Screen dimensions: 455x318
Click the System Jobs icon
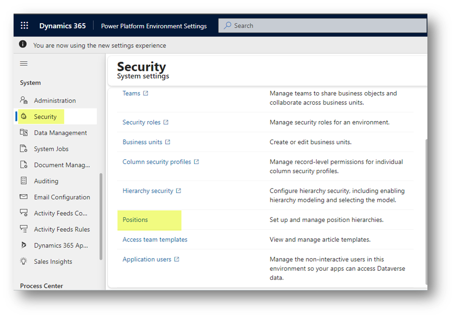pos(24,149)
